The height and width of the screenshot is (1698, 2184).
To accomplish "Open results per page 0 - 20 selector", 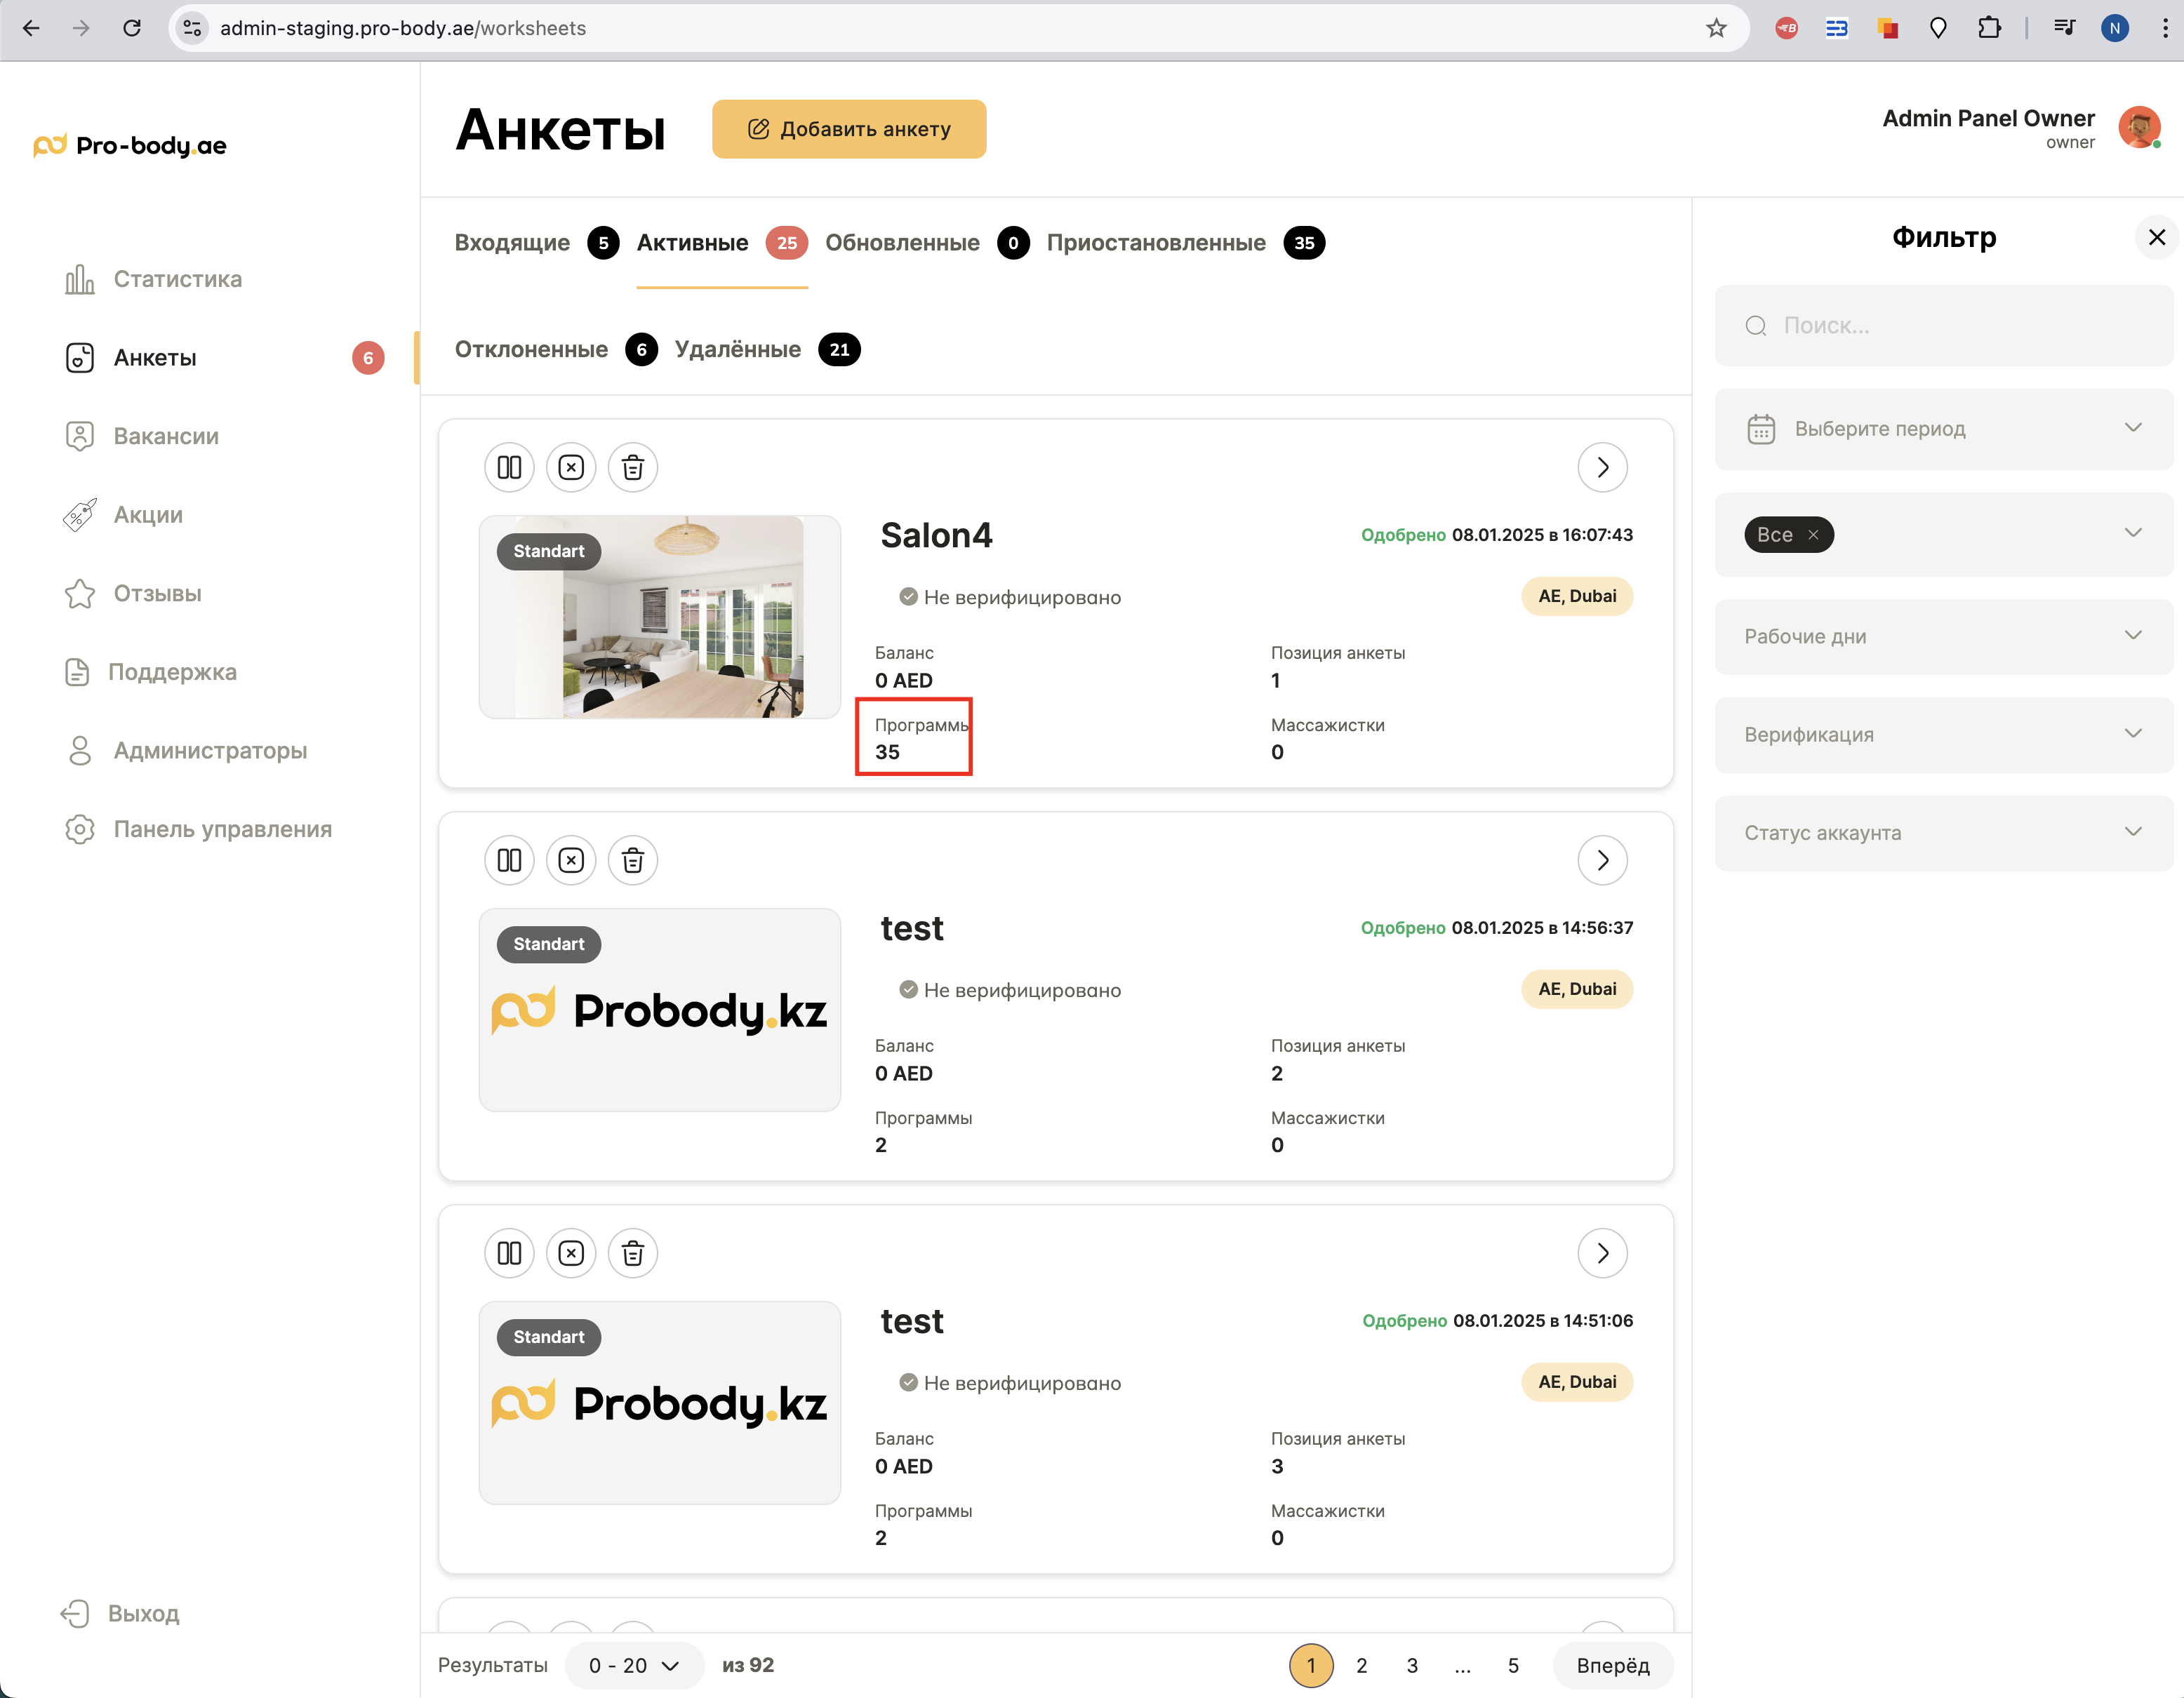I will coord(634,1665).
